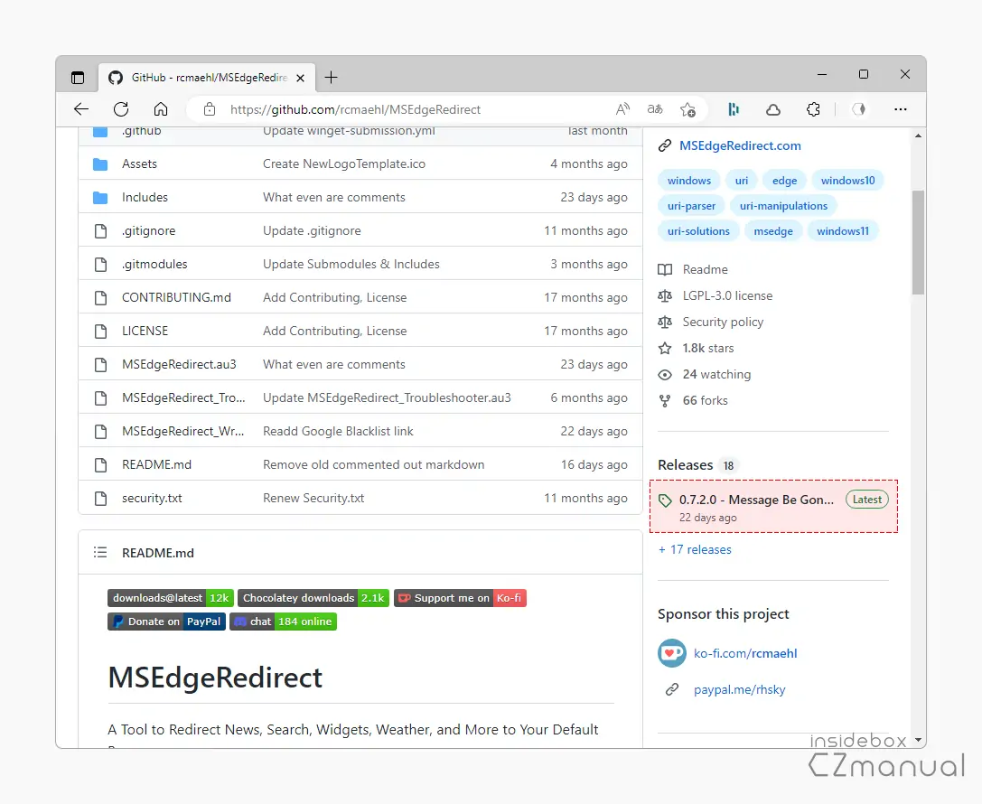Open the new tab plus button

[331, 78]
